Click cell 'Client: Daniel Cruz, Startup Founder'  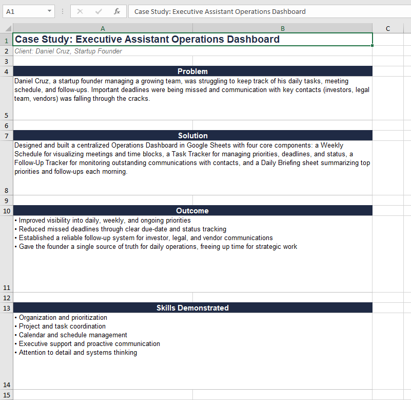(192, 51)
